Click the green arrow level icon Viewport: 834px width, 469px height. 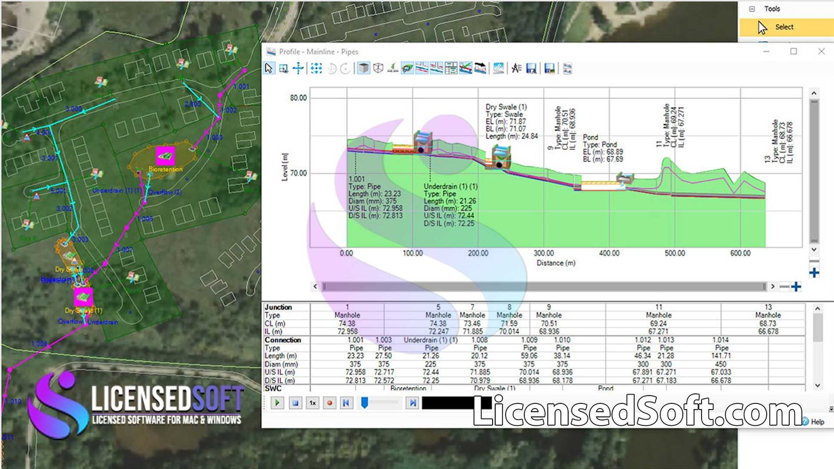tap(393, 68)
